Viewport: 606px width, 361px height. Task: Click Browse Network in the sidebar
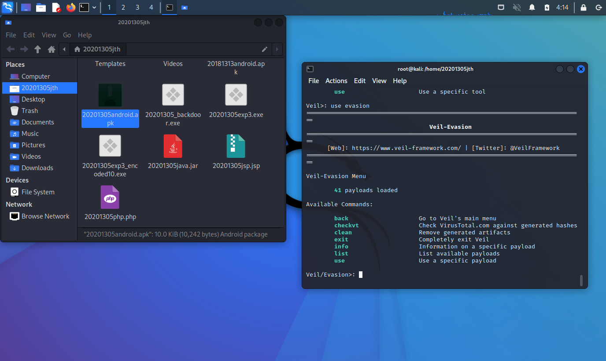pos(40,216)
